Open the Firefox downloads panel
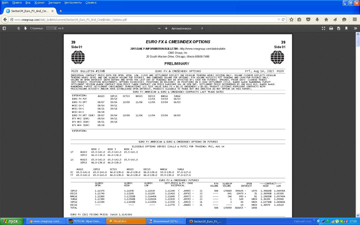 317,19
